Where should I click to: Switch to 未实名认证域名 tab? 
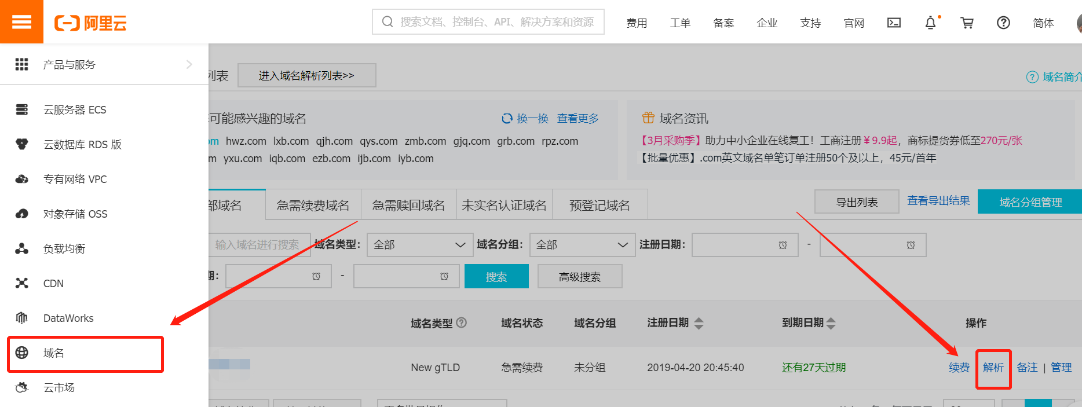pos(504,205)
